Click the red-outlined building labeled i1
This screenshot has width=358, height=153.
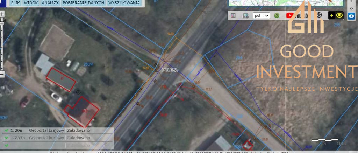pyautogui.click(x=61, y=79)
